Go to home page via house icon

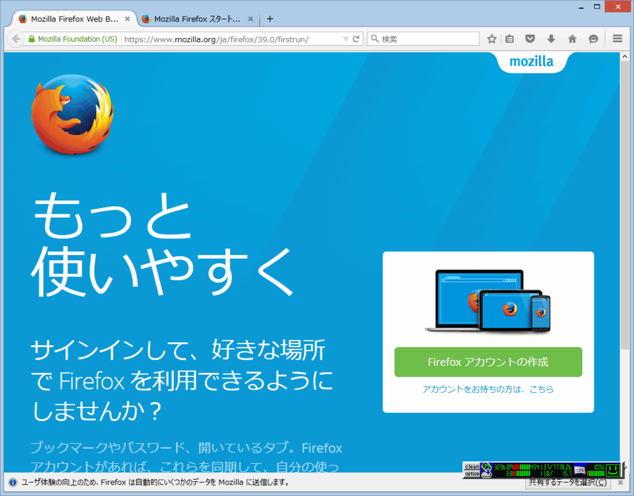(x=572, y=39)
